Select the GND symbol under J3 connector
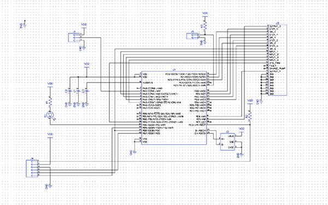Screen dimensions: 328x205 click(x=261, y=102)
